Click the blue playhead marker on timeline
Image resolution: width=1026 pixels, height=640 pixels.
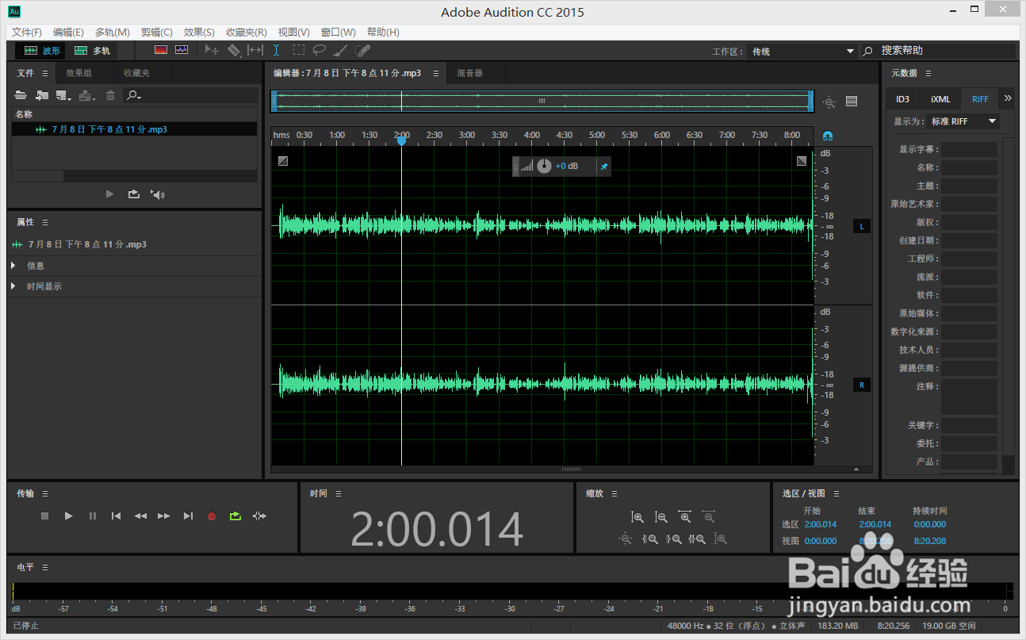click(402, 140)
